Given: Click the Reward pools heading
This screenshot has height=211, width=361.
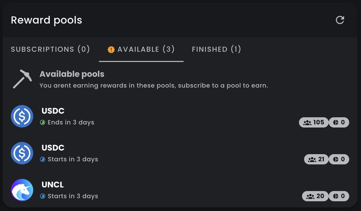Looking at the screenshot, I should click(46, 20).
